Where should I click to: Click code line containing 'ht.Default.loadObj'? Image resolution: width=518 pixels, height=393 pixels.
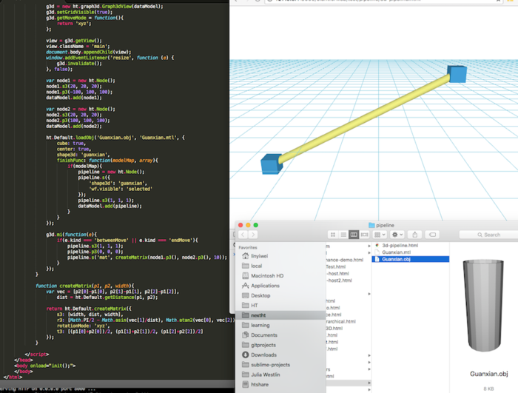pos(115,138)
